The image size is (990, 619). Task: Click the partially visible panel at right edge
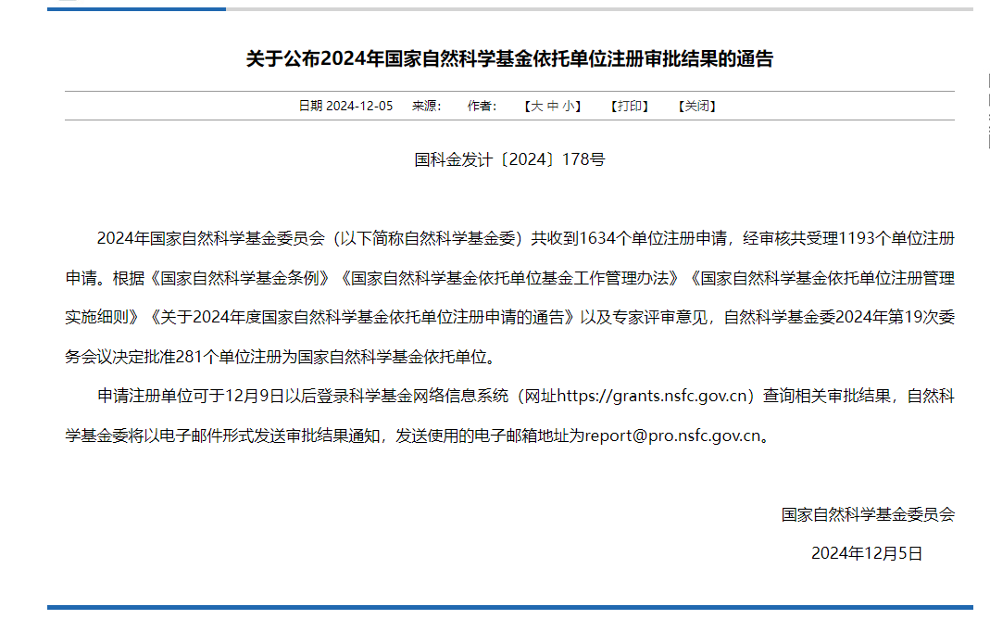point(986,111)
